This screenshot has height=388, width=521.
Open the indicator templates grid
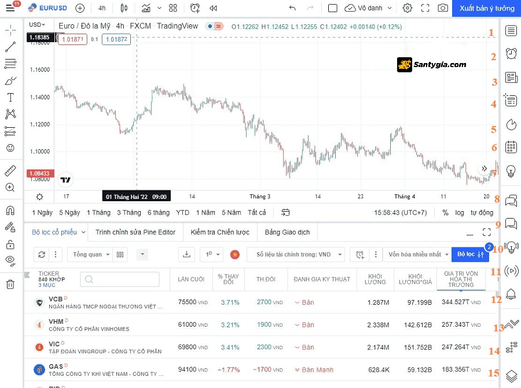173,8
